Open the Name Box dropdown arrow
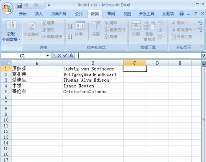 tap(47, 56)
